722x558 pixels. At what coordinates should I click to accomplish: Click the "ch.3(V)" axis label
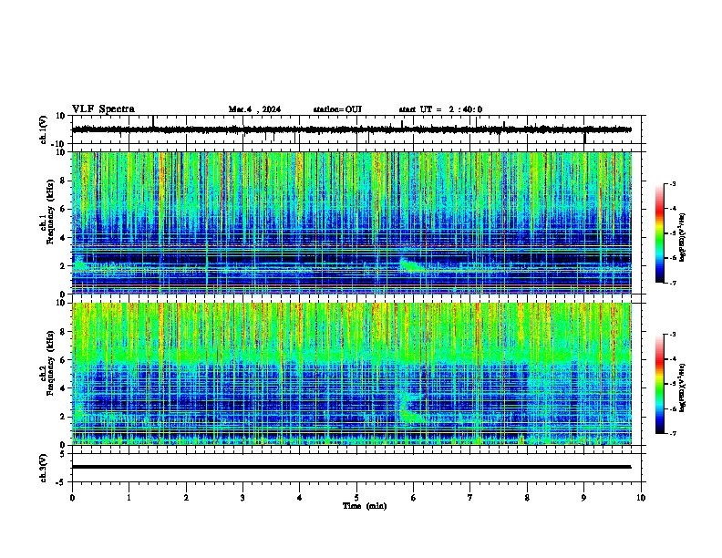point(44,468)
